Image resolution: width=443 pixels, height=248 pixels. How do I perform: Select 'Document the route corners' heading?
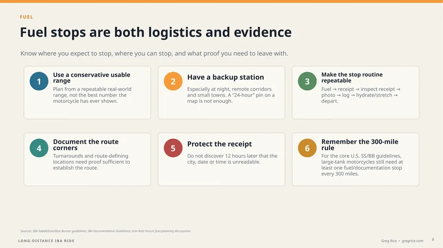pos(86,144)
